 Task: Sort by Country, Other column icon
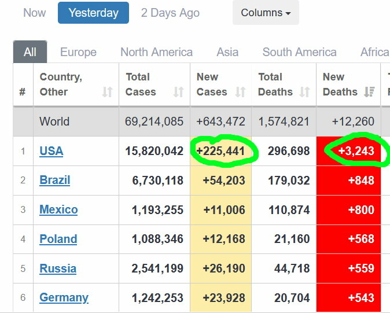pyautogui.click(x=108, y=92)
